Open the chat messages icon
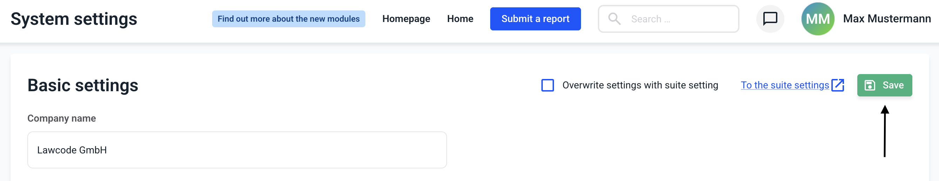The height and width of the screenshot is (181, 939). tap(770, 19)
